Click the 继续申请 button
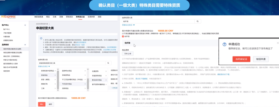This screenshot has height=107, width=279. (x=261, y=59)
